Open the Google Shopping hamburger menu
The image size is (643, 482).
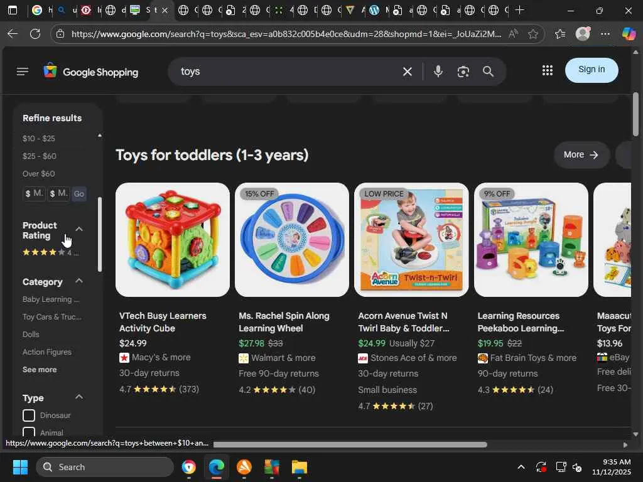point(23,72)
